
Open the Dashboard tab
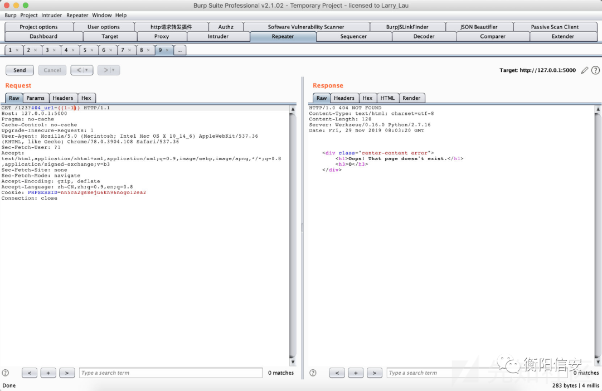click(x=43, y=36)
